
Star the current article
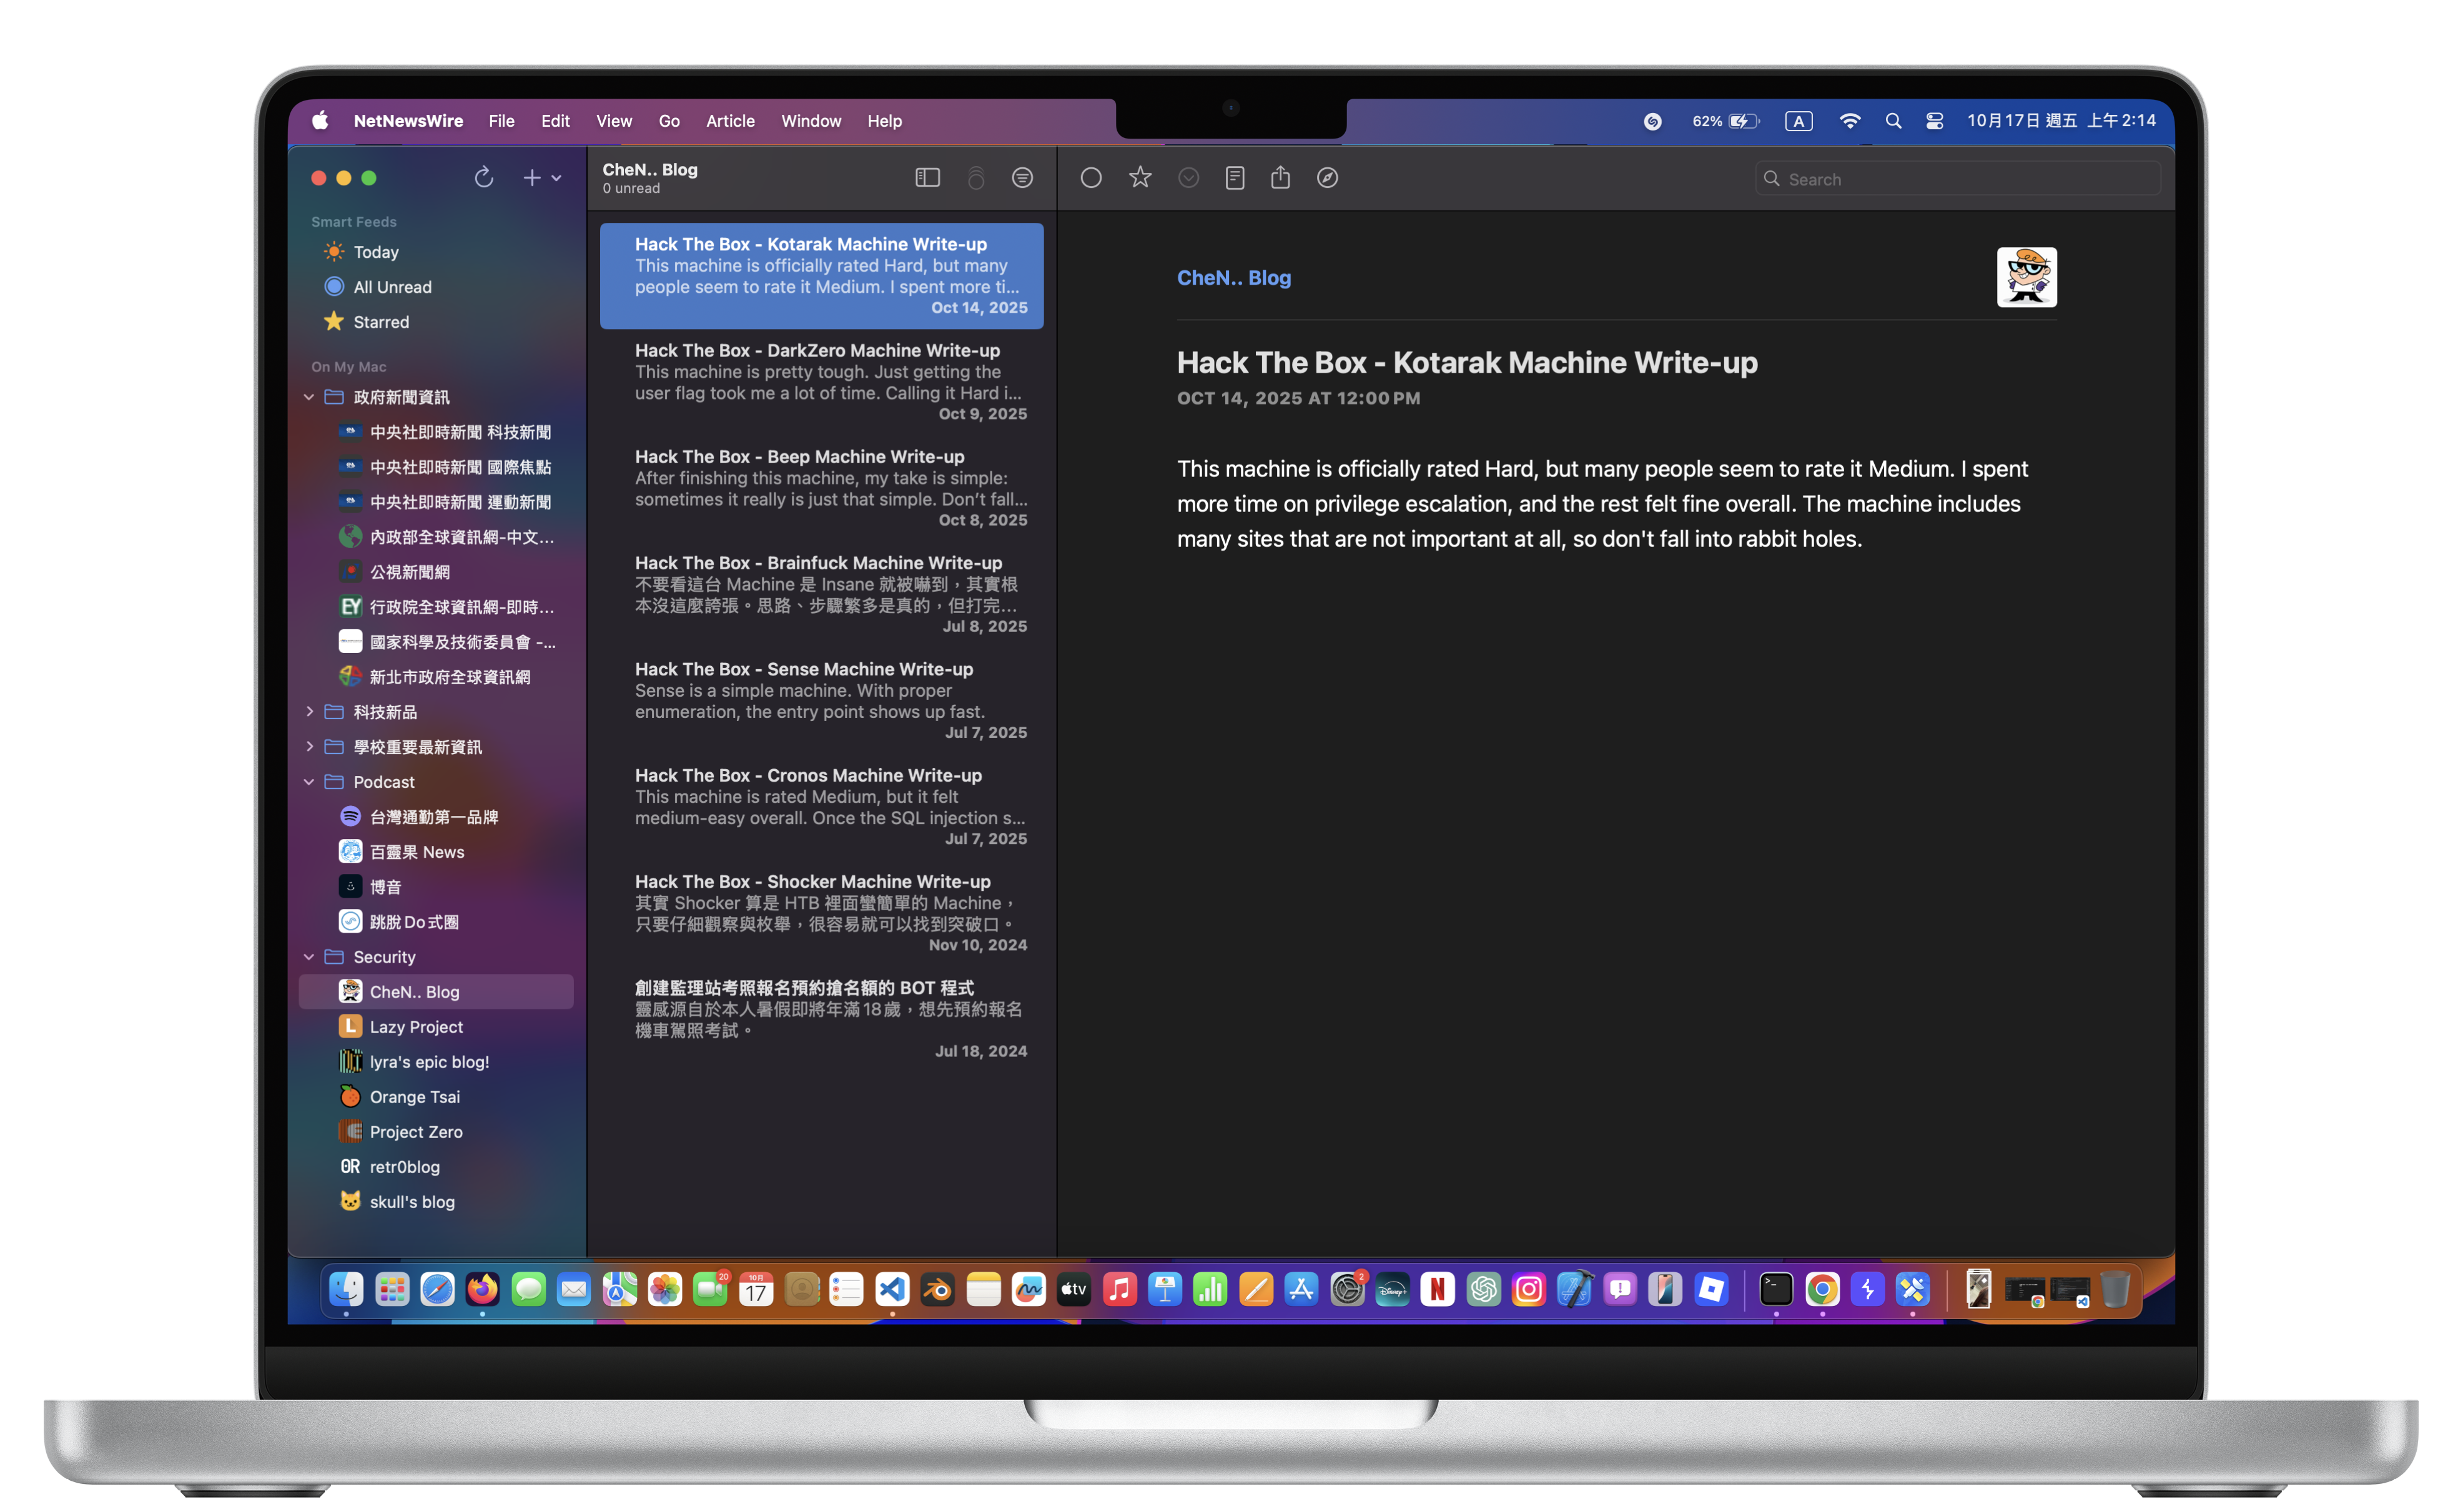coord(1140,178)
